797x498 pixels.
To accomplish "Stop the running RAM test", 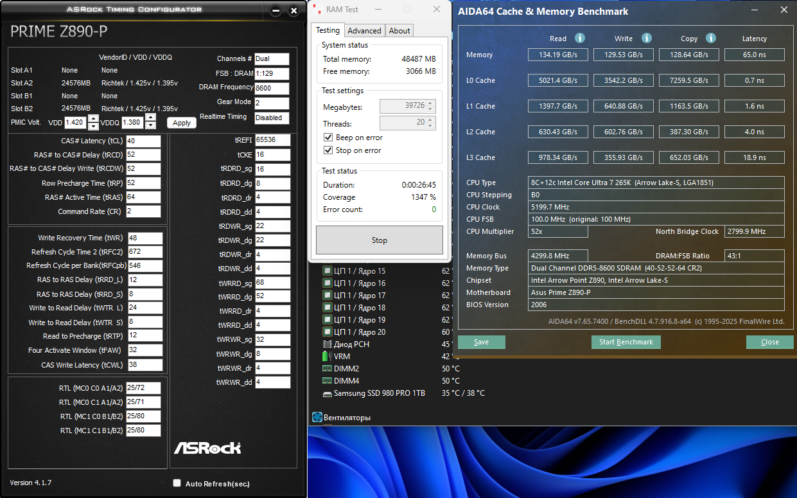I will 379,240.
